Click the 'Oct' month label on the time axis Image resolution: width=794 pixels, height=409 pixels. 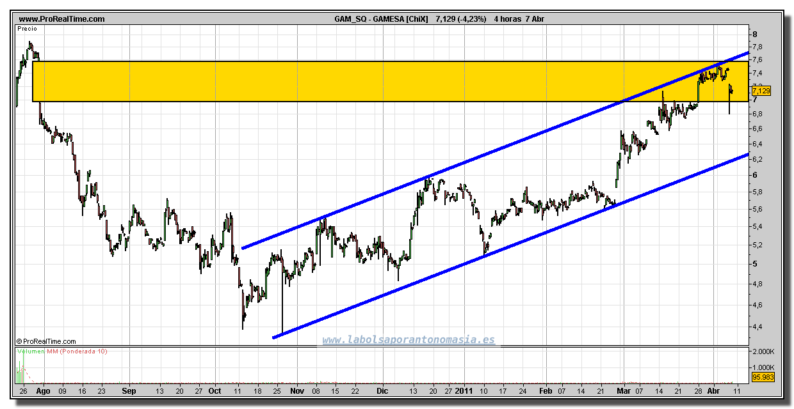pos(215,390)
